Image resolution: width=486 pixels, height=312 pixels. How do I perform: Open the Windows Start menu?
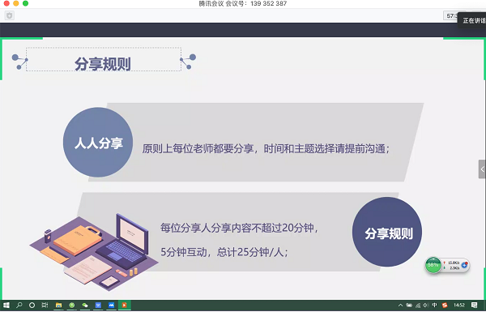click(x=6, y=306)
